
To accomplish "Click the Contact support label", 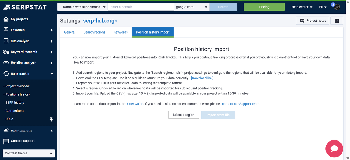I will pos(23,141).
